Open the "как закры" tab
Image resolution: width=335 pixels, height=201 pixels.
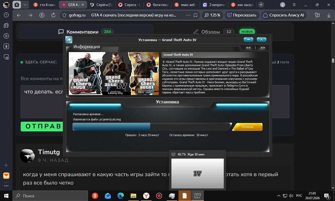tap(242, 5)
